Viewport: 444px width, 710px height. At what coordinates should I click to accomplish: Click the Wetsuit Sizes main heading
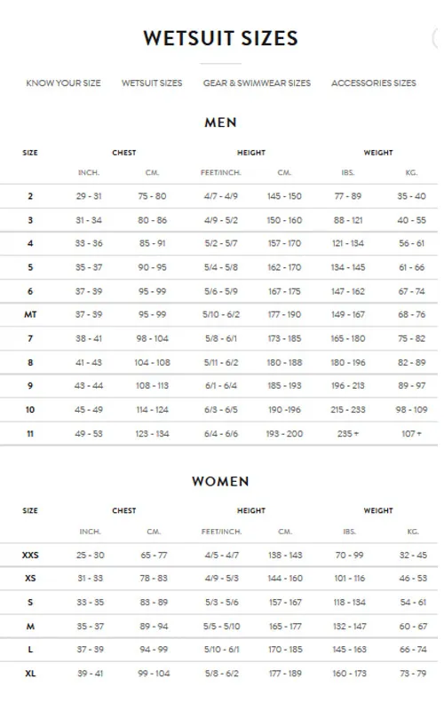tap(220, 38)
